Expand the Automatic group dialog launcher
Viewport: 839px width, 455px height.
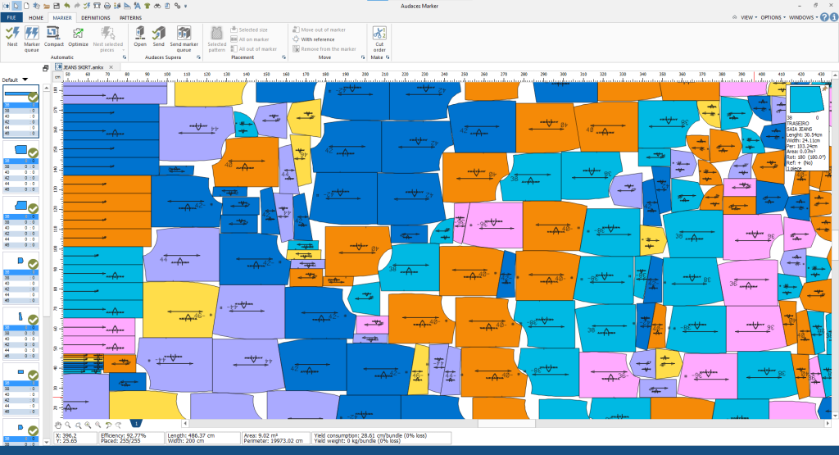(125, 57)
